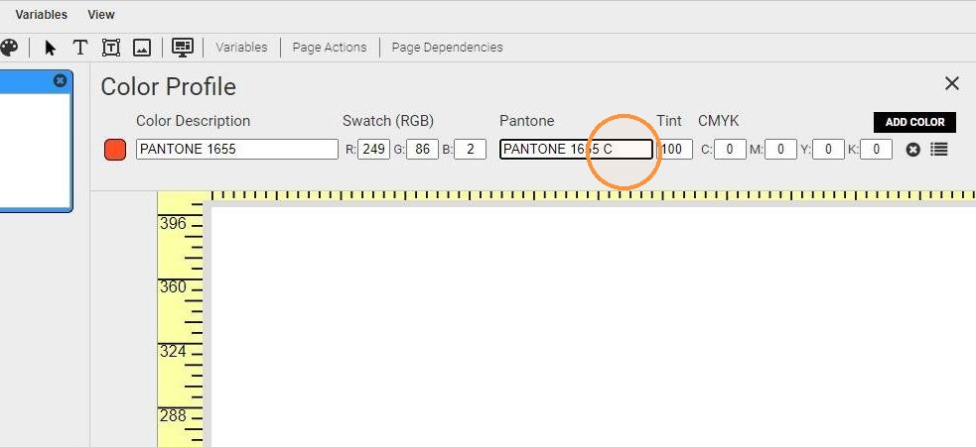Open the list options icon for PANTONE 1655

939,150
